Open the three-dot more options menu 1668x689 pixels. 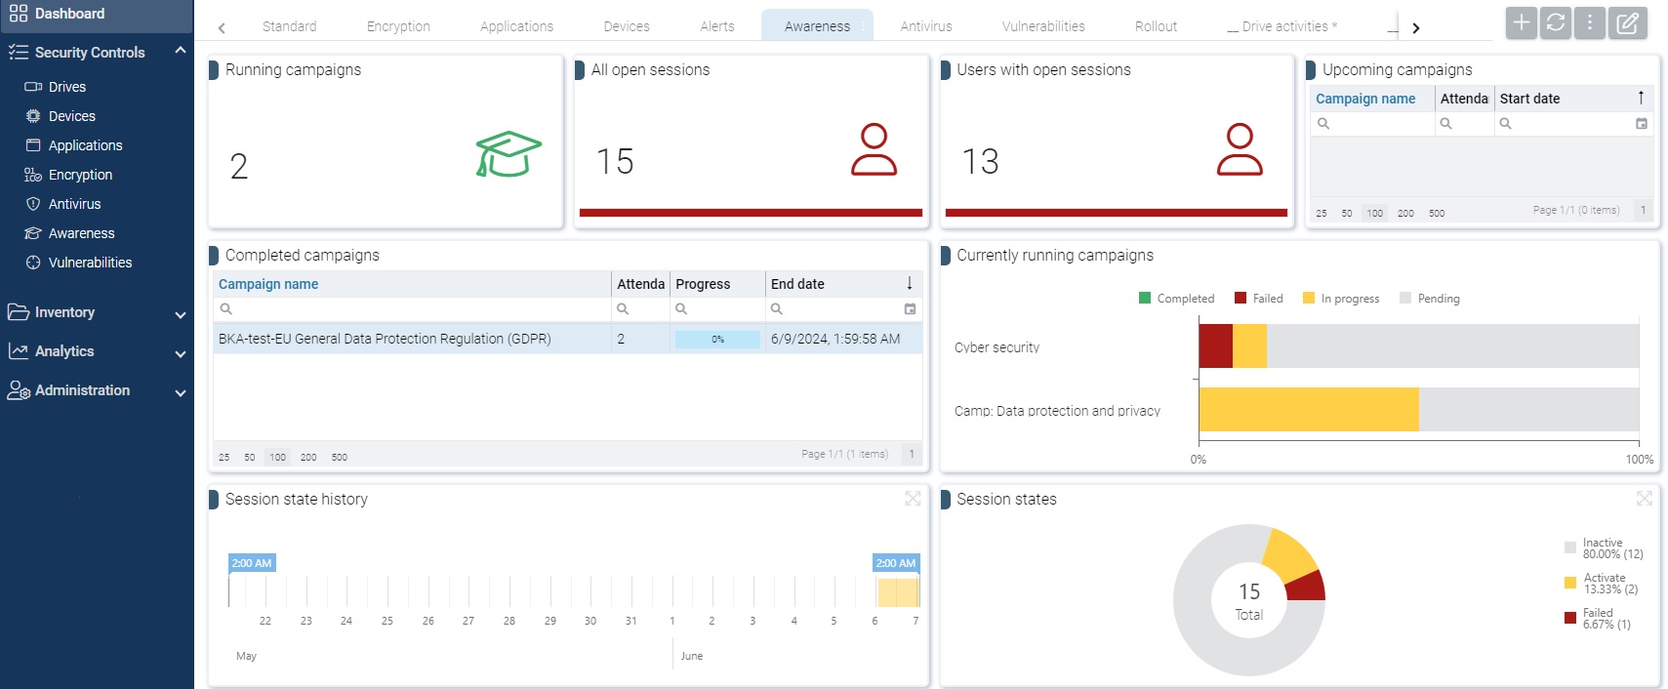click(1590, 22)
